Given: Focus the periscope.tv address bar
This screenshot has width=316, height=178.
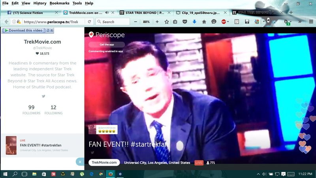Looking at the screenshot, I should click(51, 22).
